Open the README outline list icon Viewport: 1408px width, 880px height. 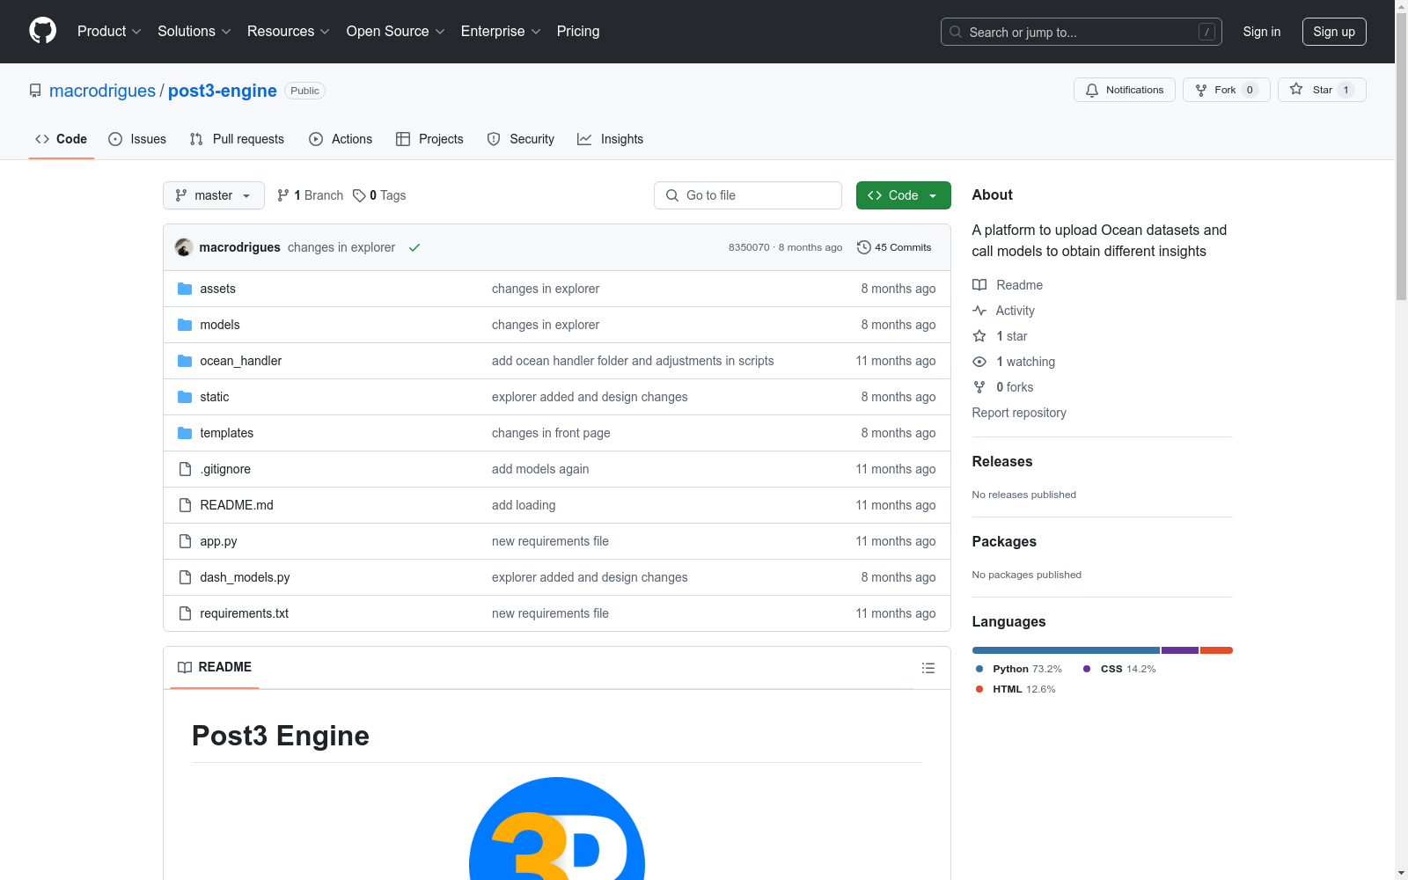(928, 668)
